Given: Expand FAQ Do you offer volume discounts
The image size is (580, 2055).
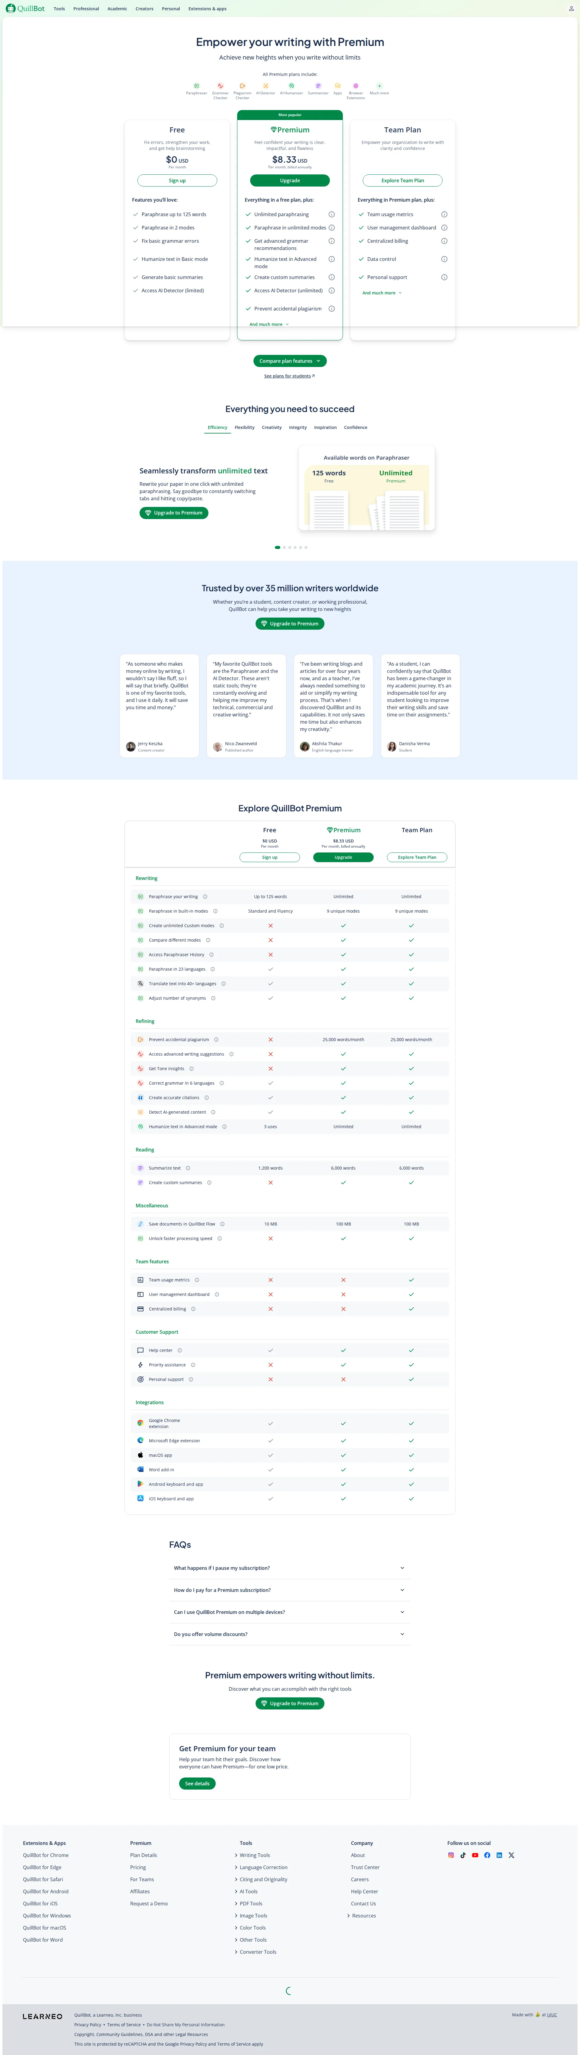Looking at the screenshot, I should click(290, 1634).
